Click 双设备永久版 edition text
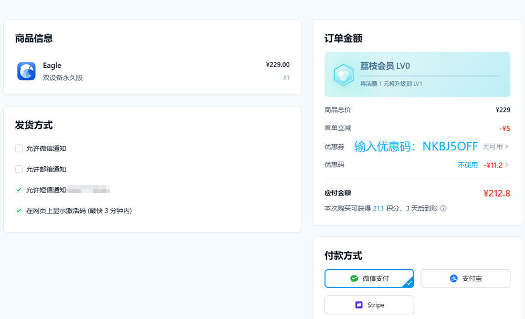Image resolution: width=525 pixels, height=319 pixels. tap(62, 78)
